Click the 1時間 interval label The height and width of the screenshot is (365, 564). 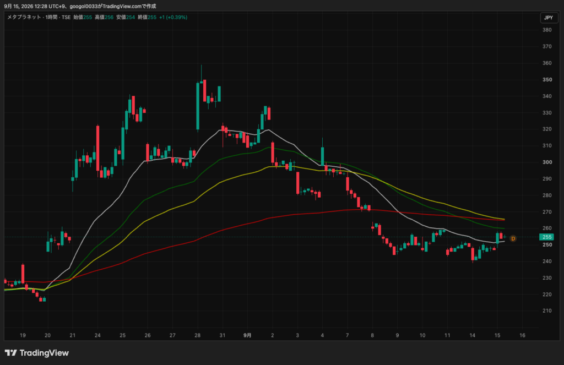pos(51,17)
